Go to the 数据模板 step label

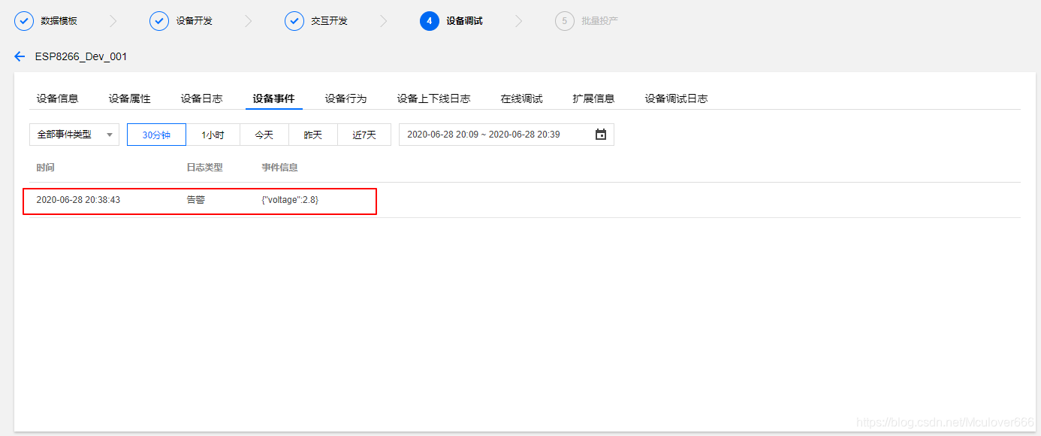[x=59, y=21]
